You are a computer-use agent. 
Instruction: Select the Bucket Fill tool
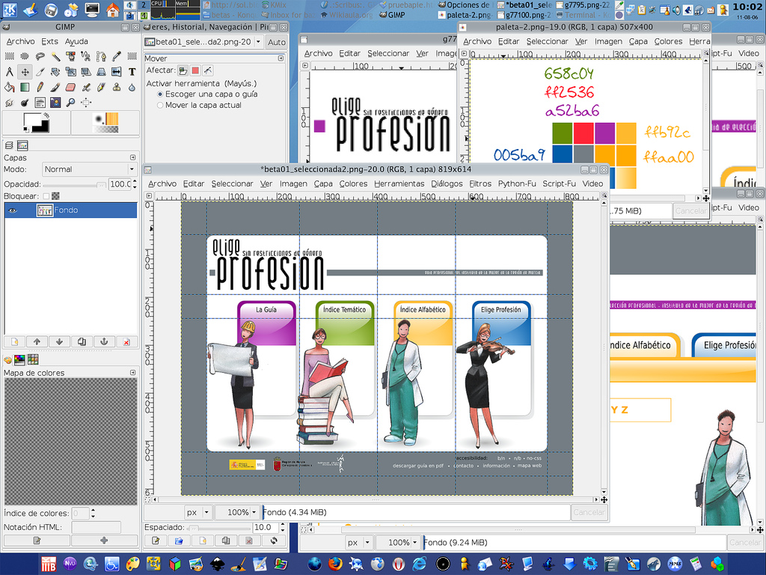pos(9,87)
